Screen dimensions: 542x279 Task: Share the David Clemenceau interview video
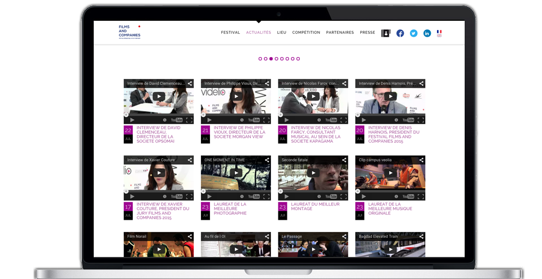coord(190,84)
